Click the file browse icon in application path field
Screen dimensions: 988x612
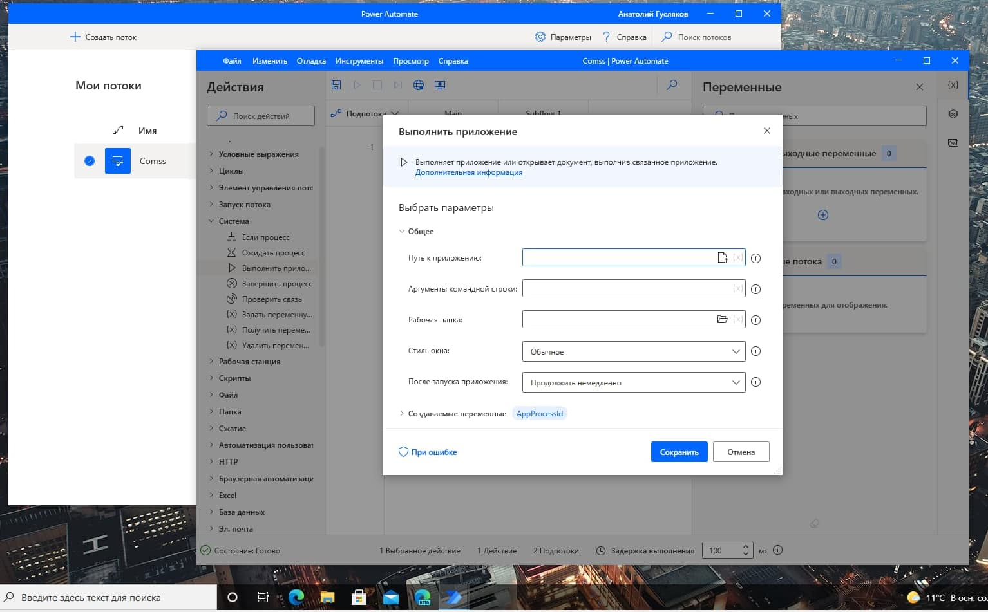[x=722, y=258]
